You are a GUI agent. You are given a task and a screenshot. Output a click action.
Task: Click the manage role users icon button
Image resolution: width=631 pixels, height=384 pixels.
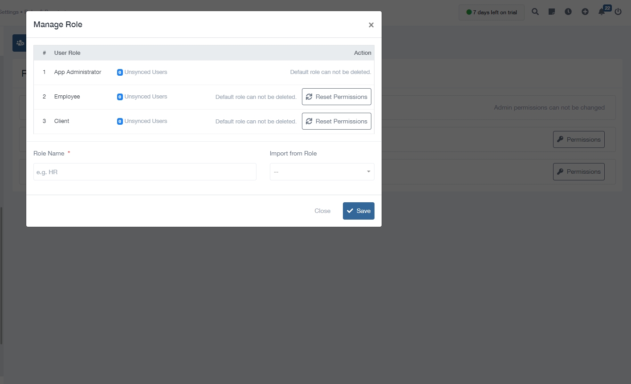point(20,43)
